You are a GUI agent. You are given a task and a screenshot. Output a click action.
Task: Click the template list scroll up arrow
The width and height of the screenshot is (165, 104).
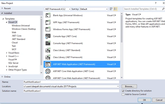pos(122,14)
